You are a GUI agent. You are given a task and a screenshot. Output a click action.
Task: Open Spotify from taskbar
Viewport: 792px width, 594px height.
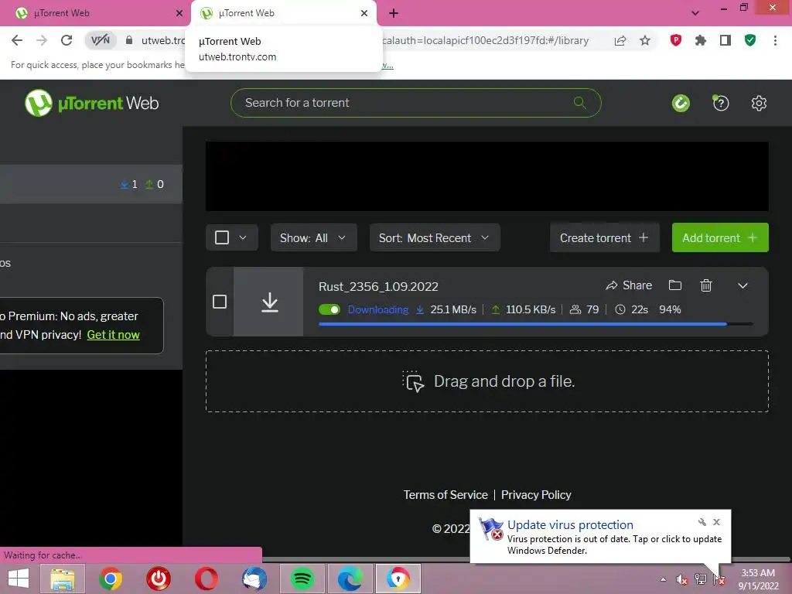click(x=302, y=579)
